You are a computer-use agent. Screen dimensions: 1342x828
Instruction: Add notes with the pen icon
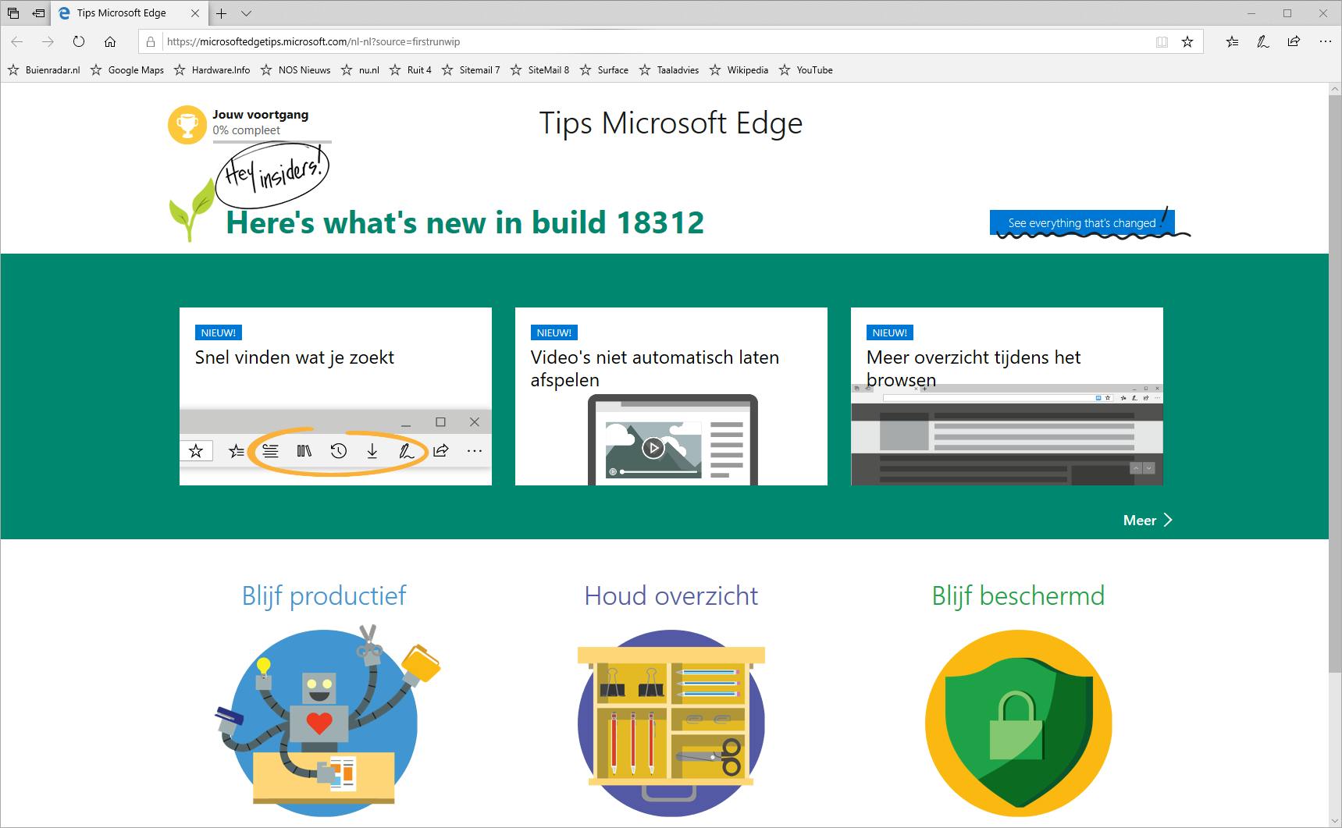tap(1263, 42)
